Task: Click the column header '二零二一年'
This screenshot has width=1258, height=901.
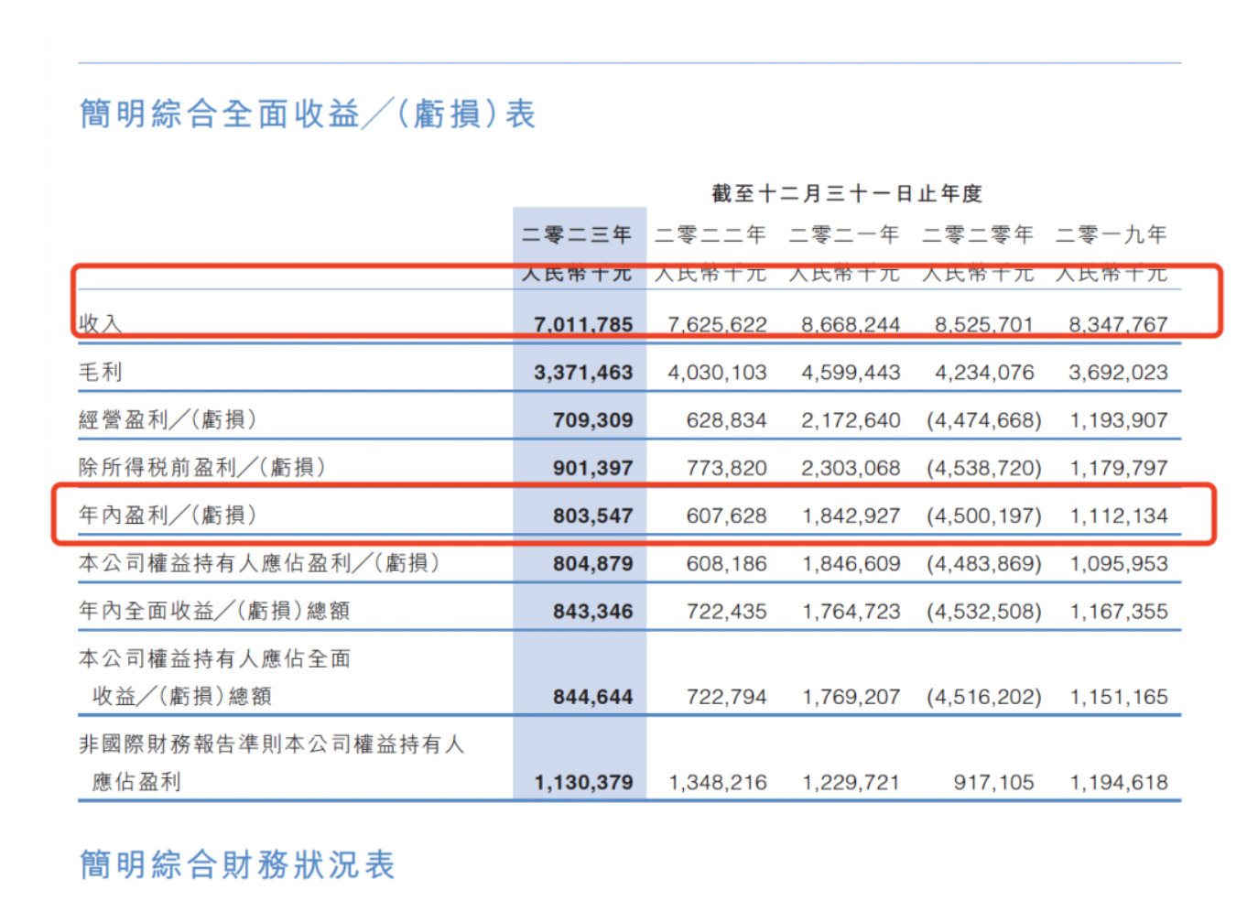Action: point(844,234)
